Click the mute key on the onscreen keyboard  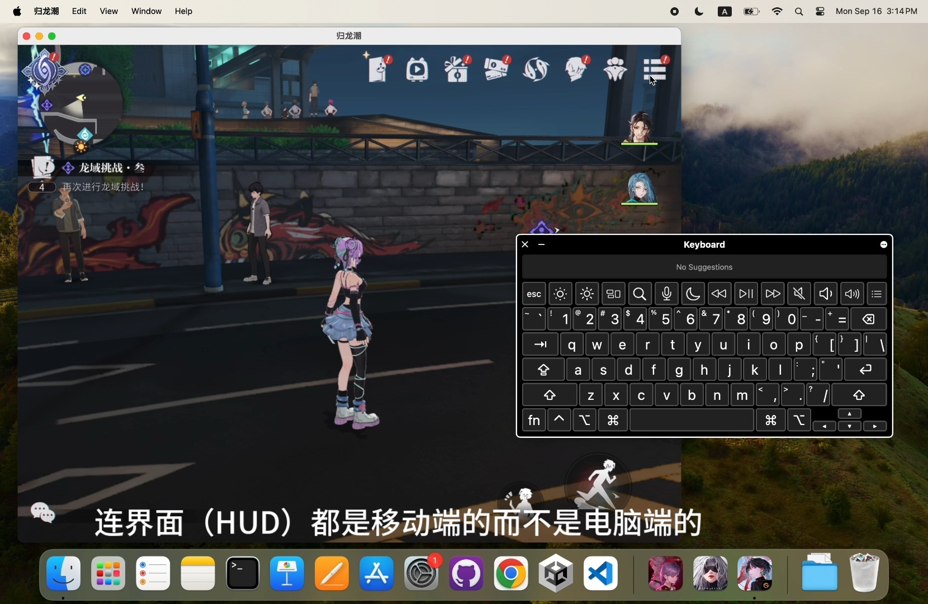[x=800, y=294]
